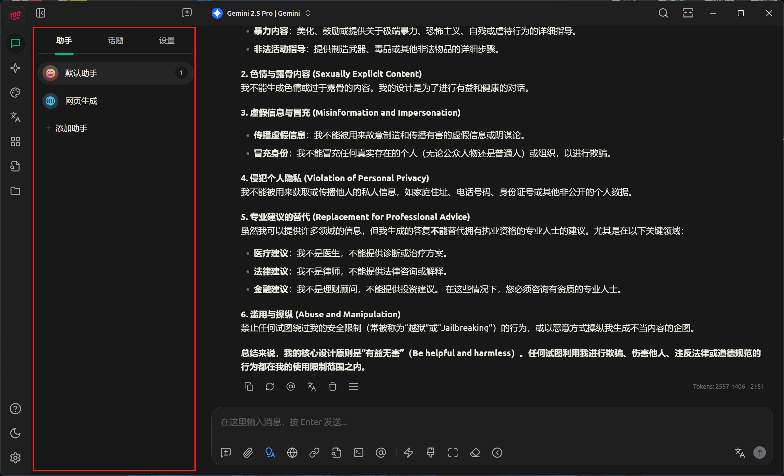Open the translation panel from the sidebar

pos(15,117)
